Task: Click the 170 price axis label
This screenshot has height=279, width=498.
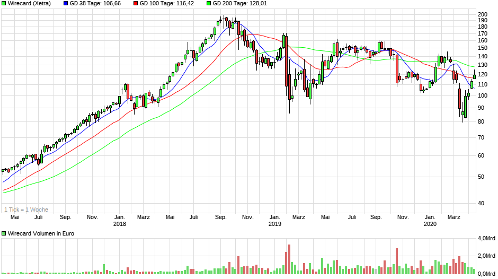Action: coord(483,33)
